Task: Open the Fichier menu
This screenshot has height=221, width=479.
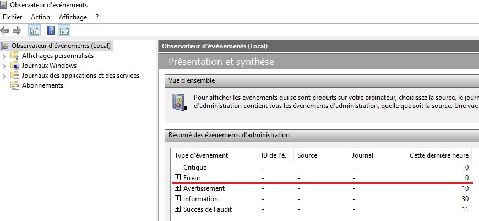Action: [12, 17]
